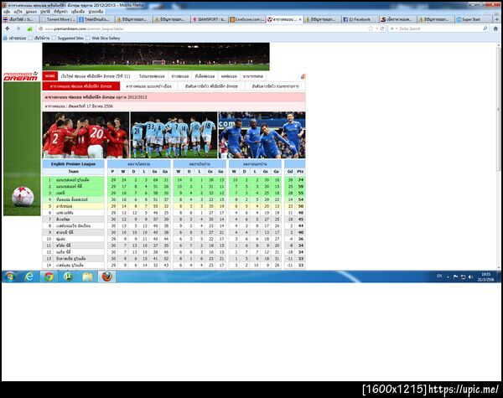
Task: Open the first Firefox menu bar item
Action: tap(7, 12)
